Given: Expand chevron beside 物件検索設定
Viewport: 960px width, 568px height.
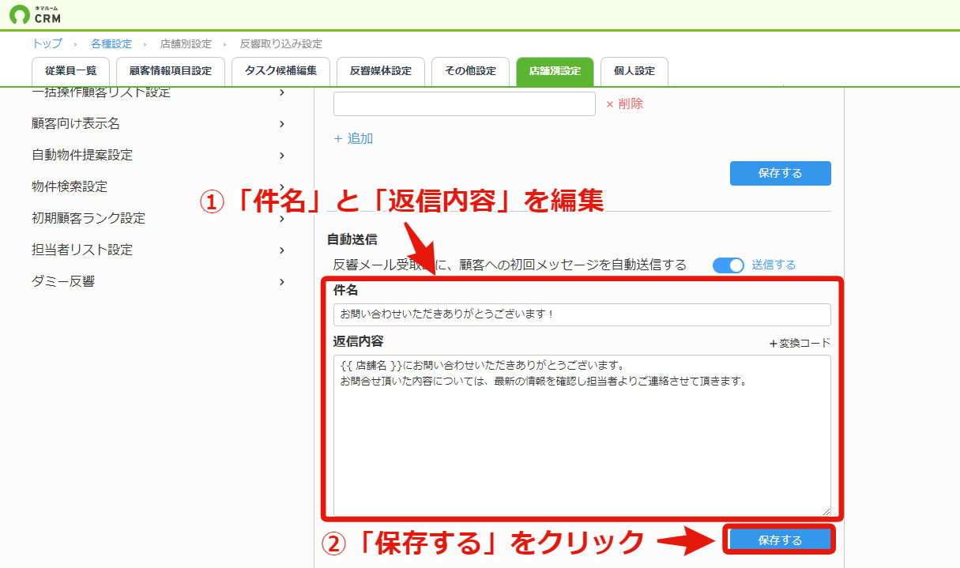Looking at the screenshot, I should 282,186.
